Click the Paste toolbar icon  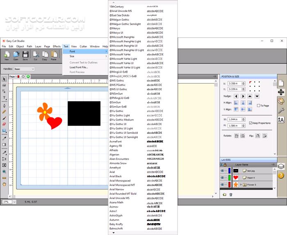coord(54,56)
